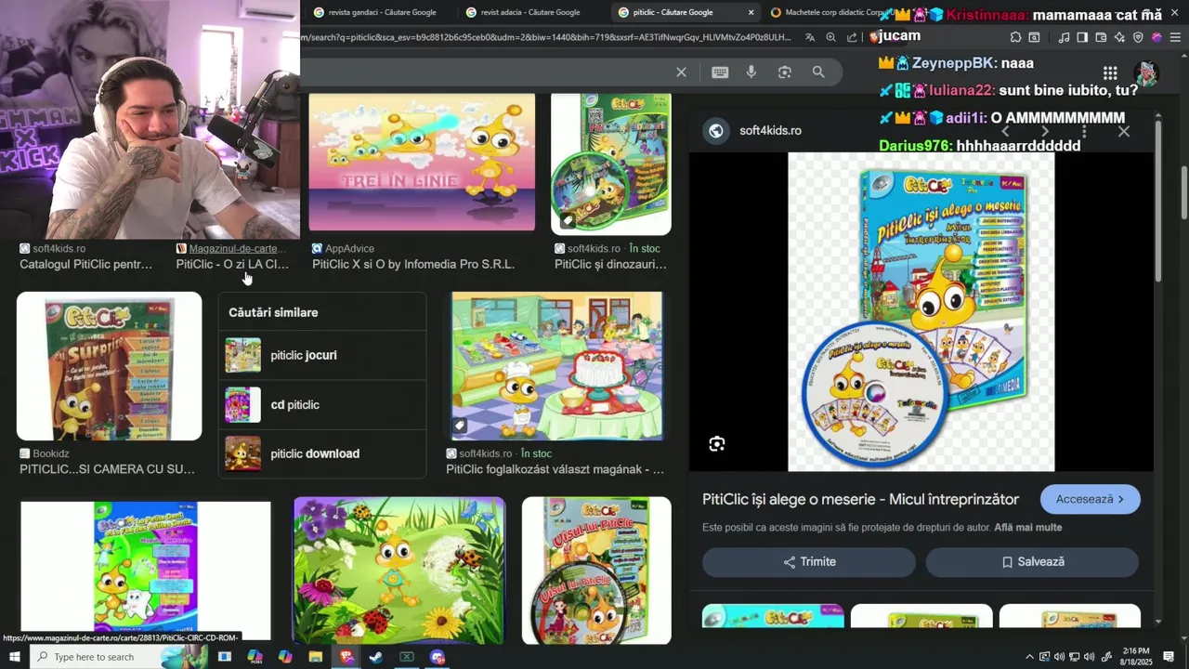Open 'PitiClic foglalkozást választ magának' result
The image size is (1189, 669).
[555, 469]
